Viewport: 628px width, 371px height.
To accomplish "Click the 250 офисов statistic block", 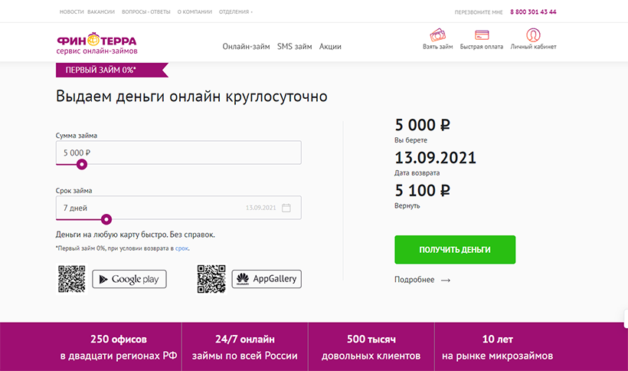I will pos(119,347).
